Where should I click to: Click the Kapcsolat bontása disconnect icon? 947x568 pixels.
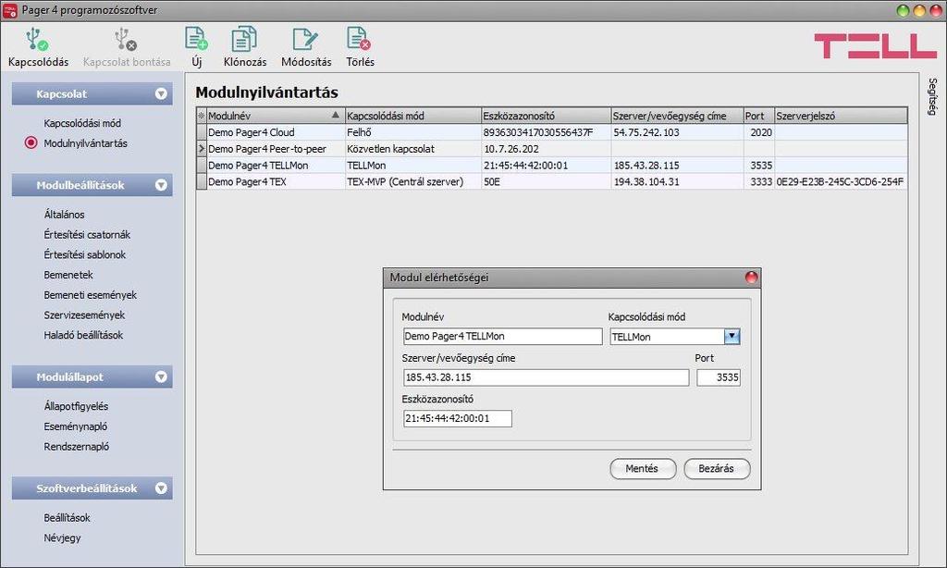[x=126, y=39]
